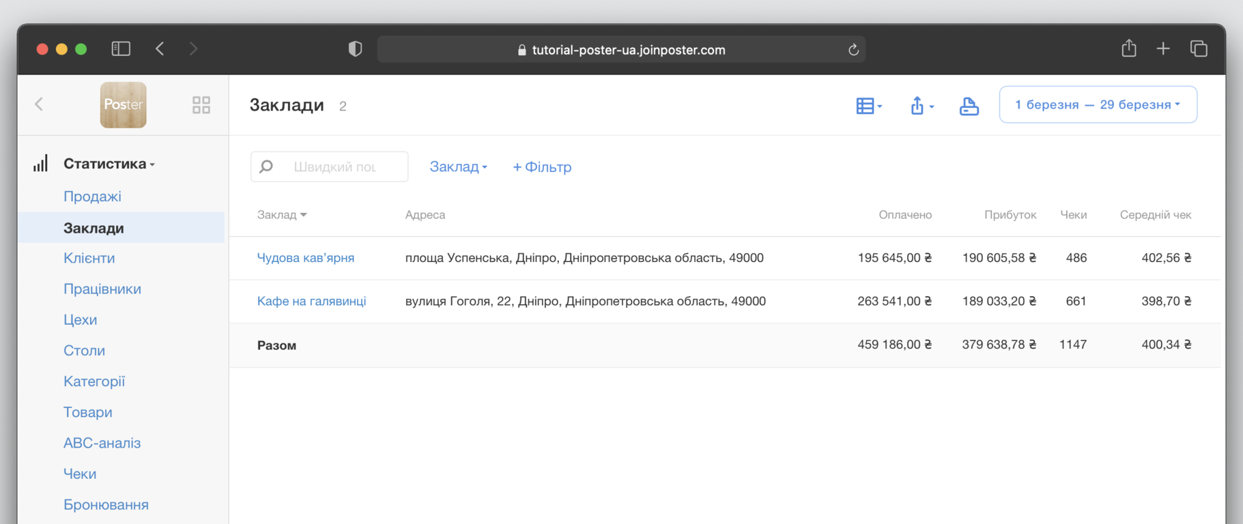Viewport: 1243px width, 524px height.
Task: Click the 486 receipts count
Action: (x=1076, y=258)
